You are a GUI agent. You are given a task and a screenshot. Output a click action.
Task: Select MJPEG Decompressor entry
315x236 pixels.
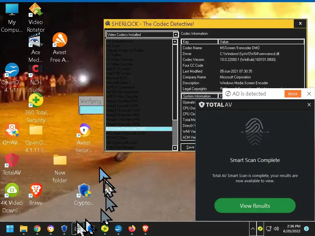pos(139,92)
